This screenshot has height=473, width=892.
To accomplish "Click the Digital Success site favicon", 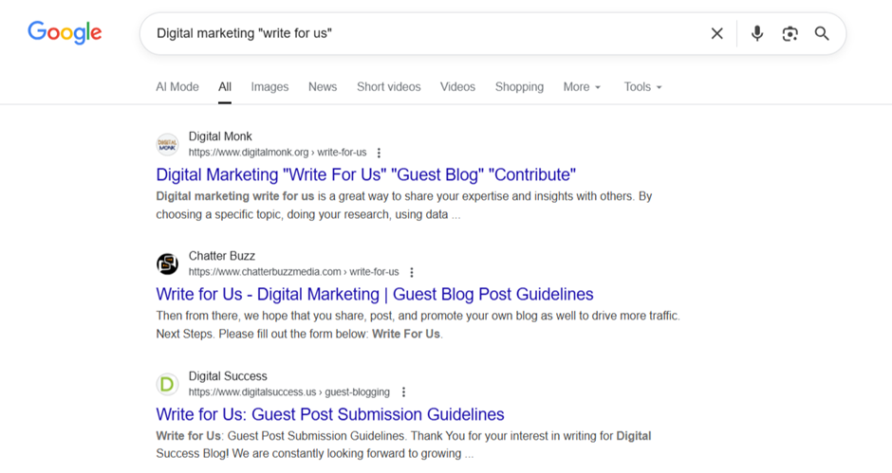I will tap(167, 384).
